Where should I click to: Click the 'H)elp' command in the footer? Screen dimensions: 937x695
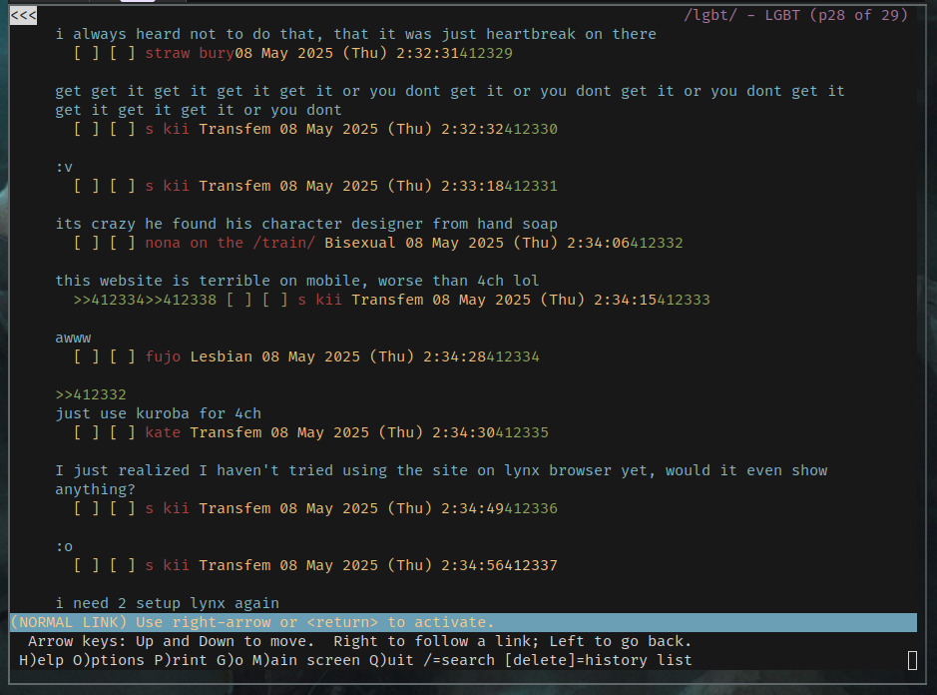41,660
